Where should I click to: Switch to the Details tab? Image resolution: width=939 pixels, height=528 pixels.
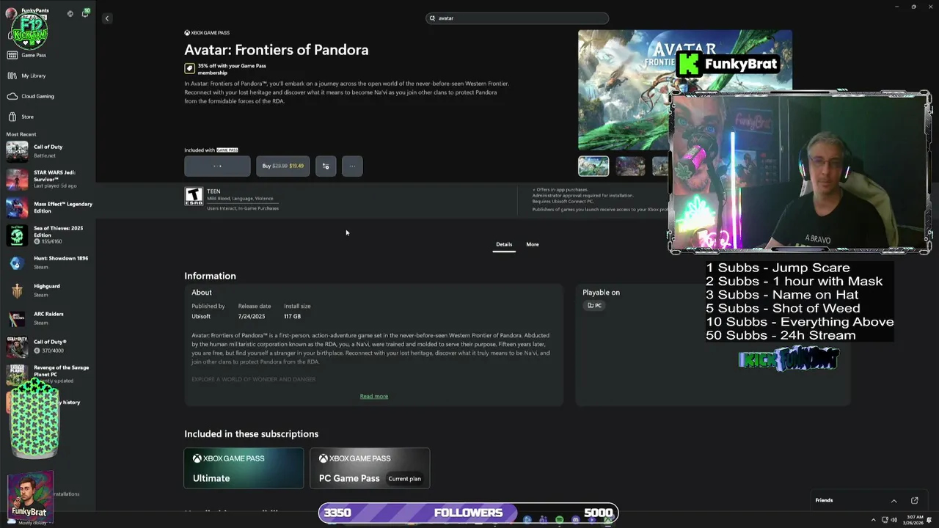[504, 244]
